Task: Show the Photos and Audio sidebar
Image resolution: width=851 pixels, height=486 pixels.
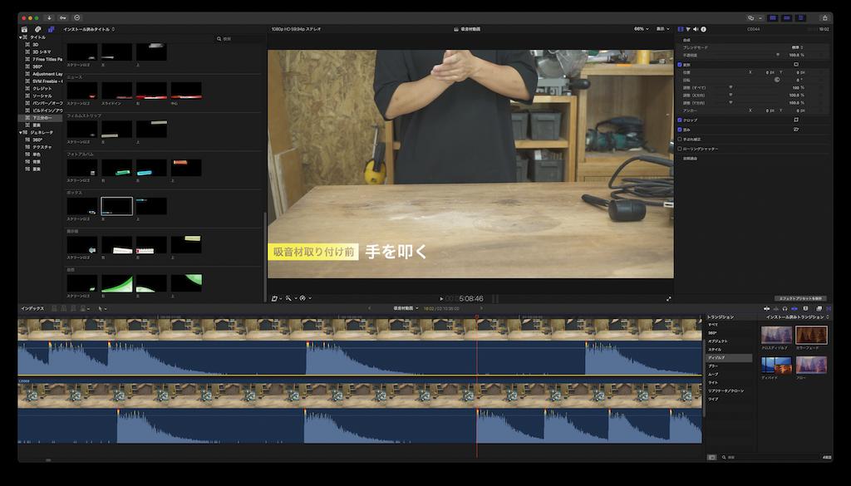Action: [37, 29]
